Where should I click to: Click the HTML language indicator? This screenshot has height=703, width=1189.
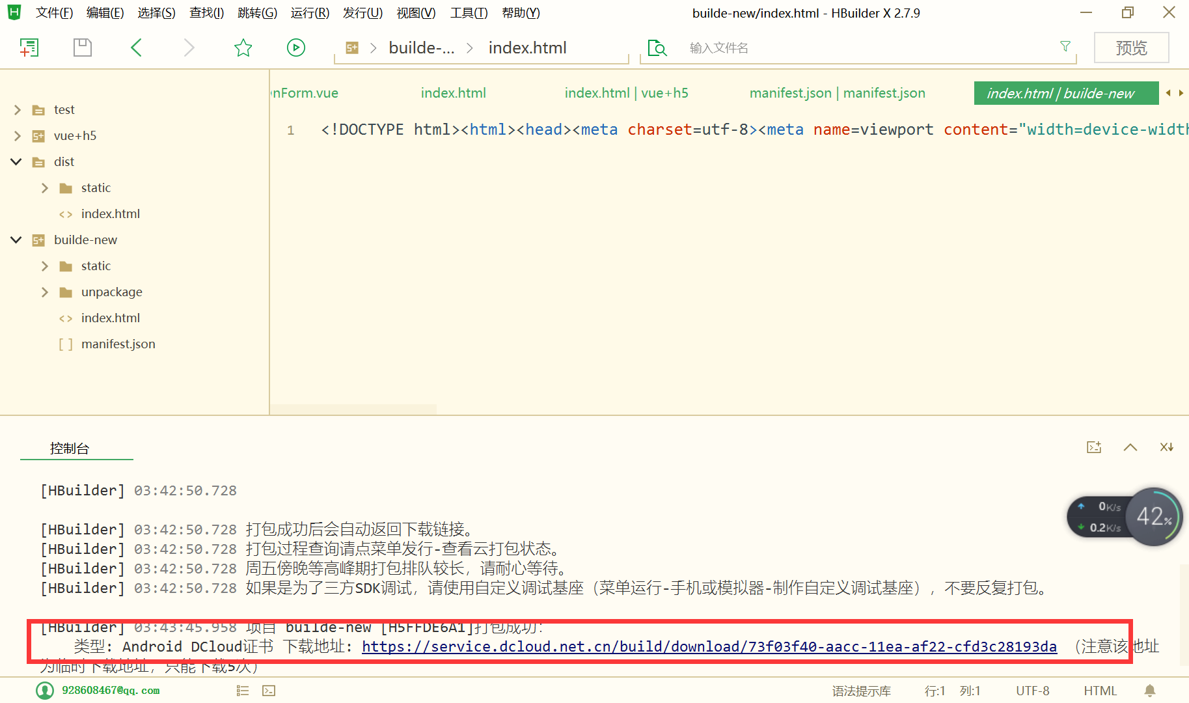pos(1100,691)
